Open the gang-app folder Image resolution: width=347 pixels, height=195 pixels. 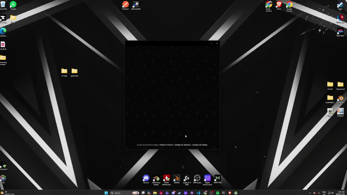74,72
